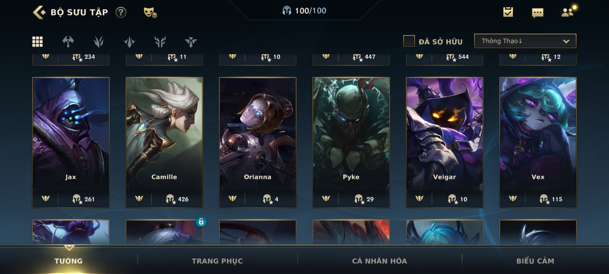Open the help question mark icon
Image resolution: width=609 pixels, height=274 pixels.
121,12
